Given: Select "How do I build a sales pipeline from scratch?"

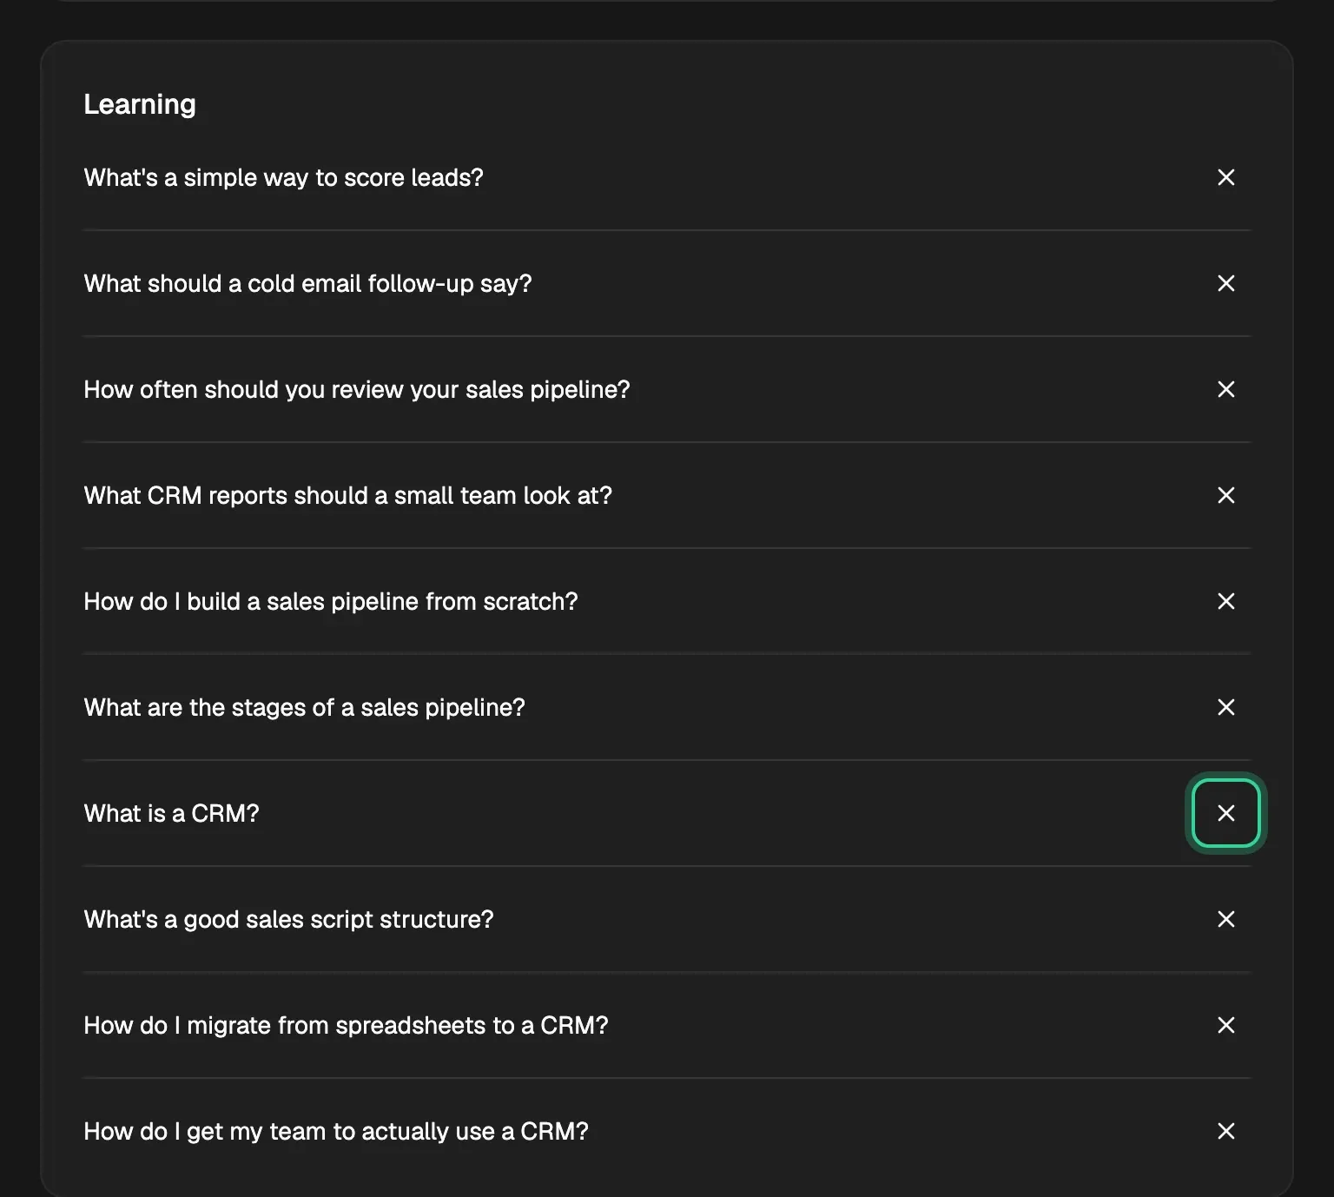Looking at the screenshot, I should click(330, 601).
